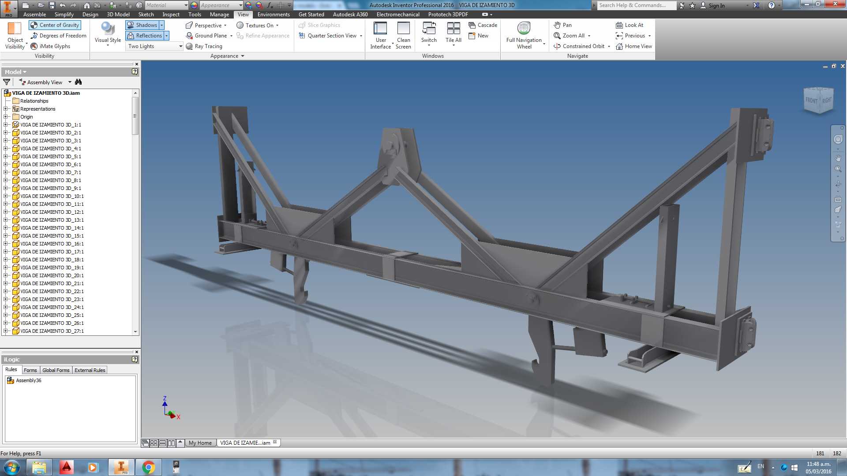
Task: Click the pan hand on navigation bar
Action: click(x=838, y=157)
